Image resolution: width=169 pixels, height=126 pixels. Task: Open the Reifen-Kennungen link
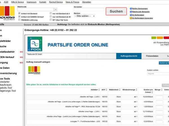pyautogui.click(x=140, y=9)
